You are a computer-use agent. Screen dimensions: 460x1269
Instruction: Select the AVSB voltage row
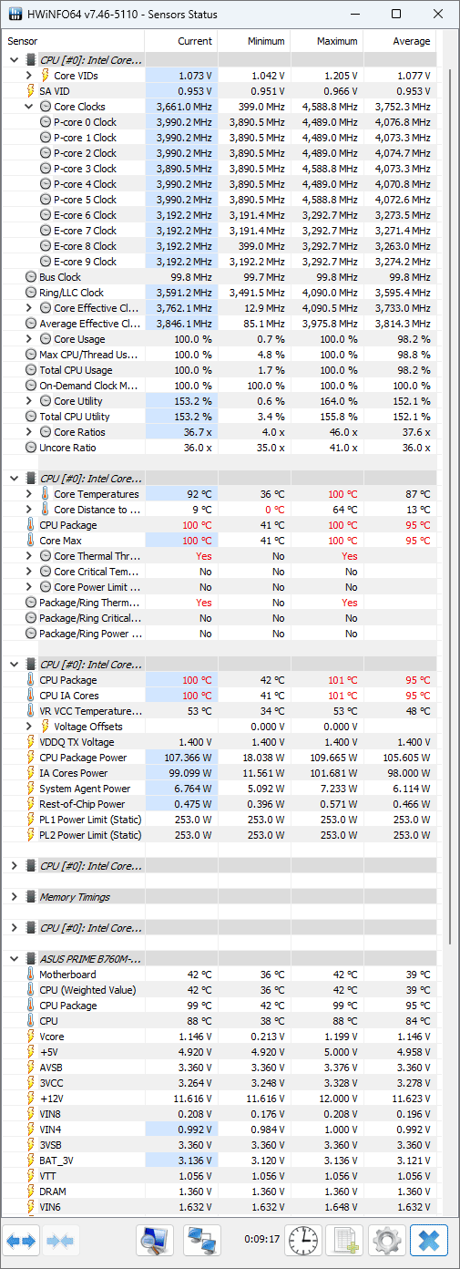(x=220, y=1068)
